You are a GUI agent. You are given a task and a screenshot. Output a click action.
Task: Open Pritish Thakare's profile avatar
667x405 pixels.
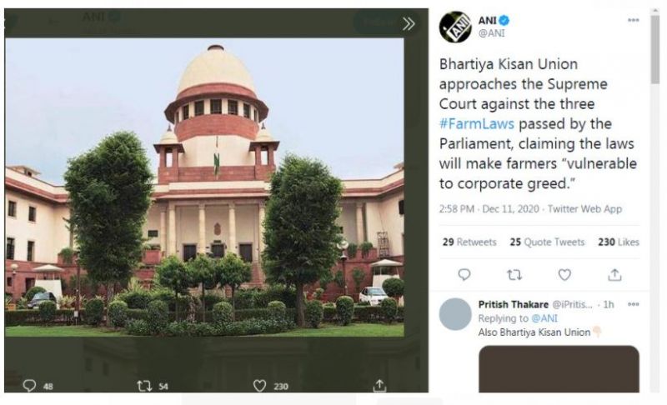pos(455,314)
